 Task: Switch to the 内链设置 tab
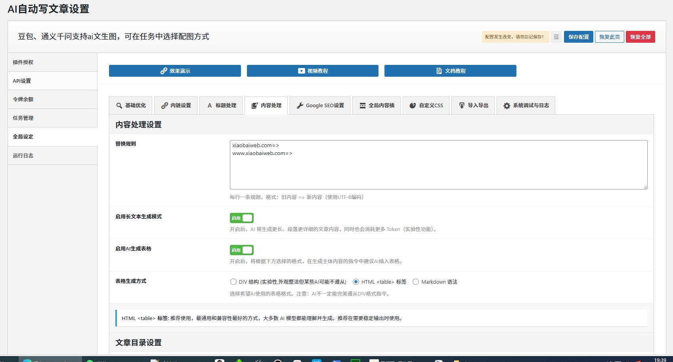(x=176, y=106)
